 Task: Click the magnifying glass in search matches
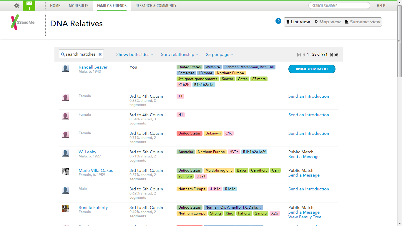(63, 54)
